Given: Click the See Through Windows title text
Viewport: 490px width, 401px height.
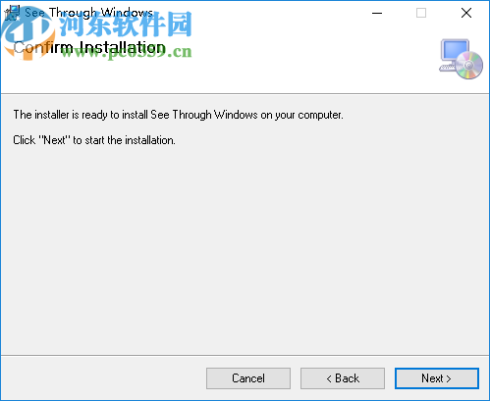Looking at the screenshot, I should click(88, 13).
